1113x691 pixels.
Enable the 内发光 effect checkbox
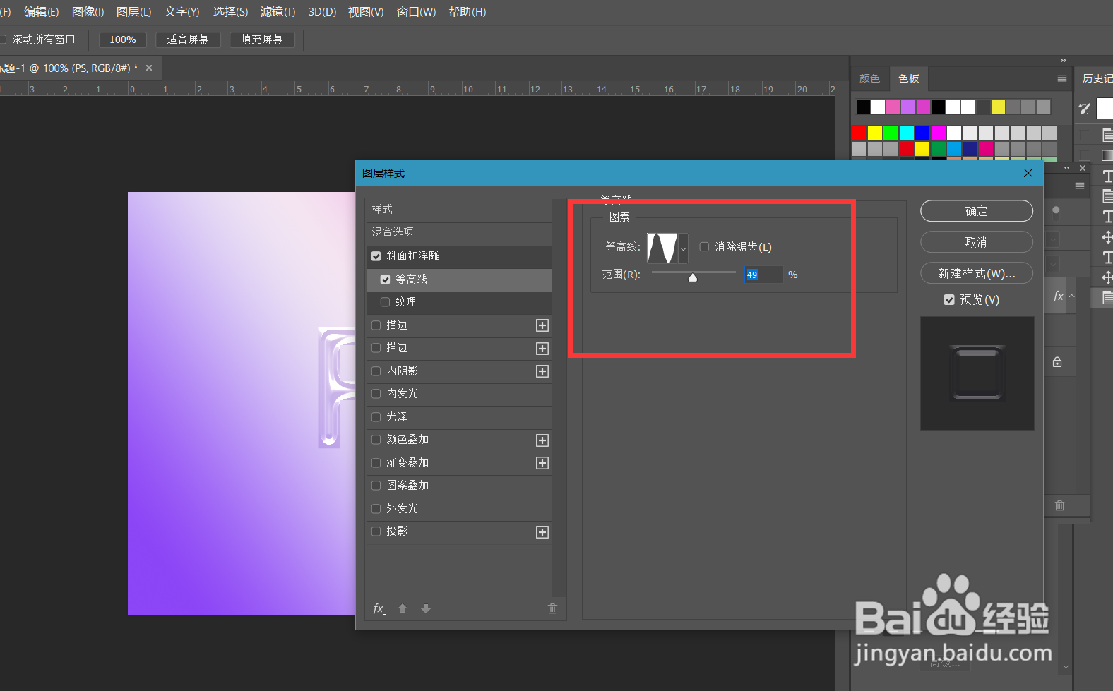(x=376, y=394)
